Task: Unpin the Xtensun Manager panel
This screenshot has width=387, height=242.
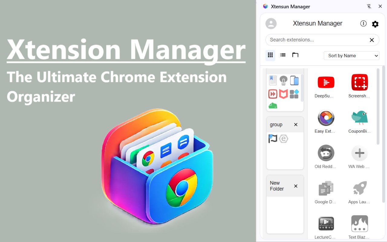Action: pos(369,6)
